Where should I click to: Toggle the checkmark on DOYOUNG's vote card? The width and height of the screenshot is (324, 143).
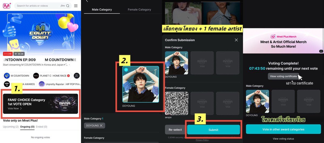(x=126, y=70)
